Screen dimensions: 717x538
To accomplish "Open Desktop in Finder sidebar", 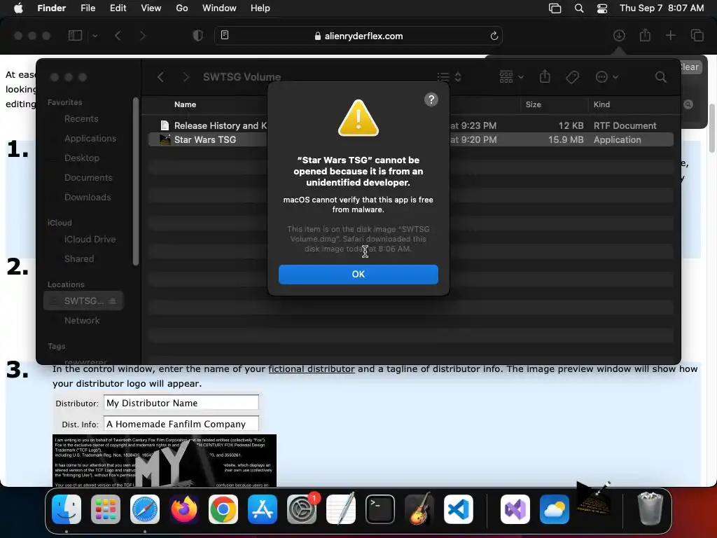I will coord(81,158).
